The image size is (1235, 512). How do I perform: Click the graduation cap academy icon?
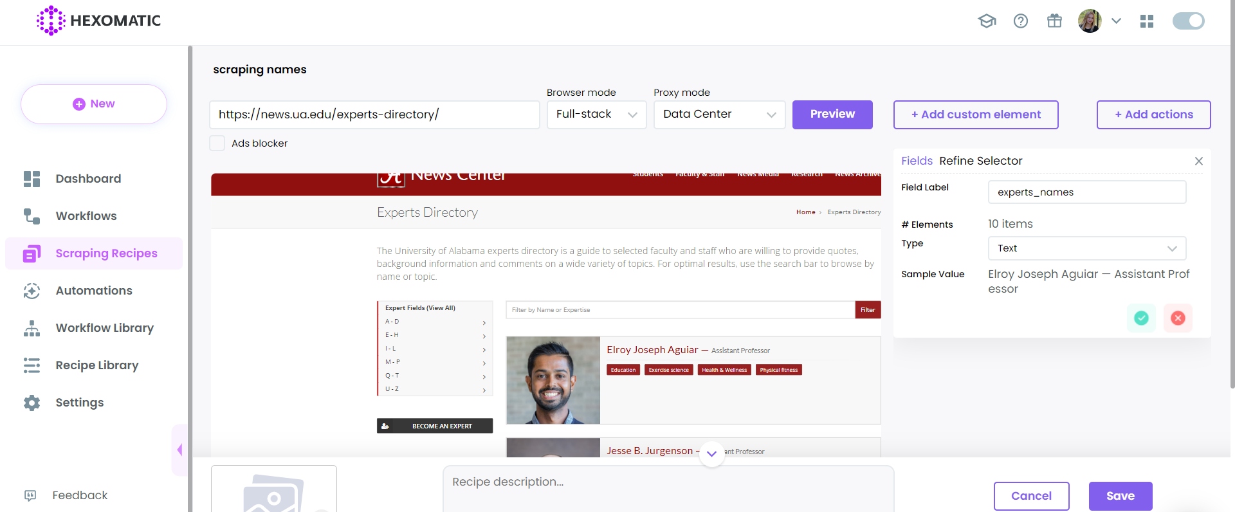987,21
